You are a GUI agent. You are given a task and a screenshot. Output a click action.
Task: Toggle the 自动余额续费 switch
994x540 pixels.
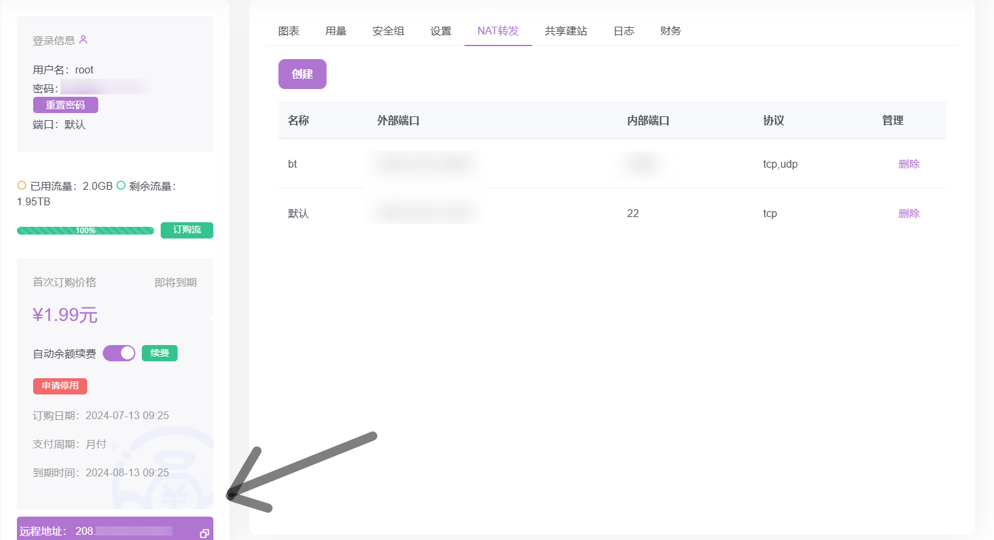click(119, 353)
